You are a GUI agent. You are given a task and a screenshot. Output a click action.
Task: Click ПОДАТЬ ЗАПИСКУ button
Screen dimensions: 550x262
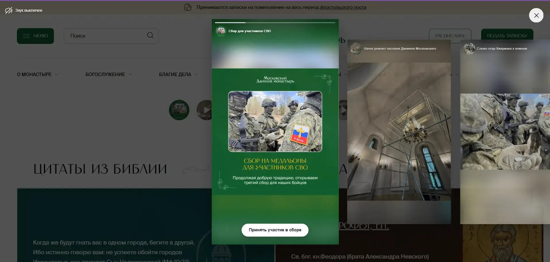click(507, 36)
